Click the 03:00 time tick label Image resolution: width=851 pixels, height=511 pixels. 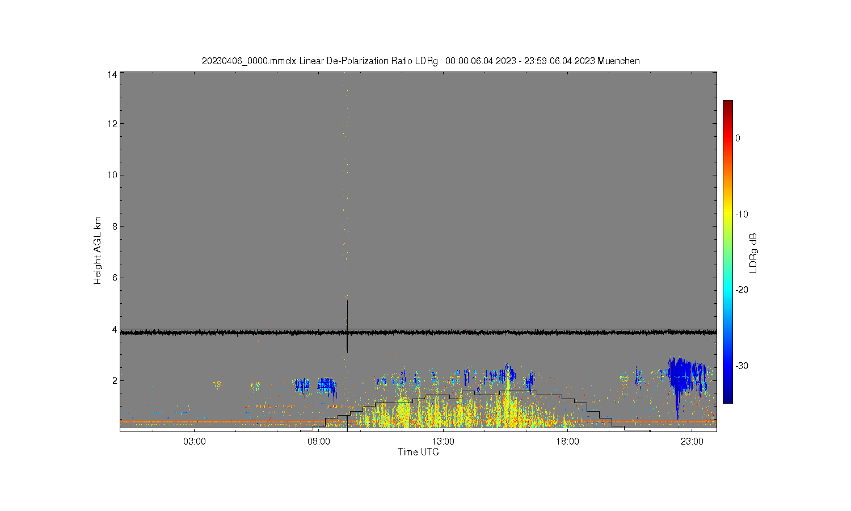195,441
